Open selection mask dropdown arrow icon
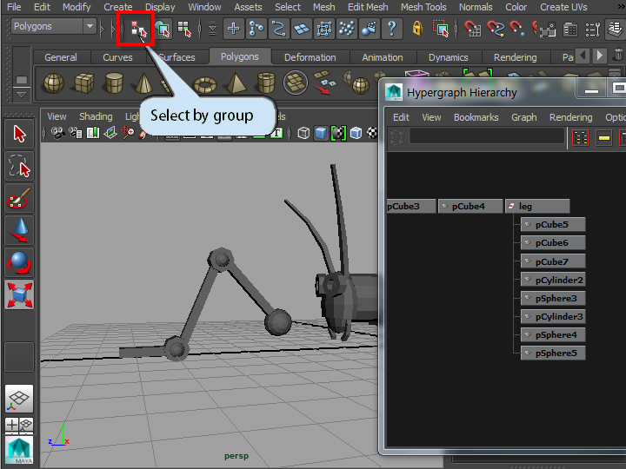 pos(212,29)
